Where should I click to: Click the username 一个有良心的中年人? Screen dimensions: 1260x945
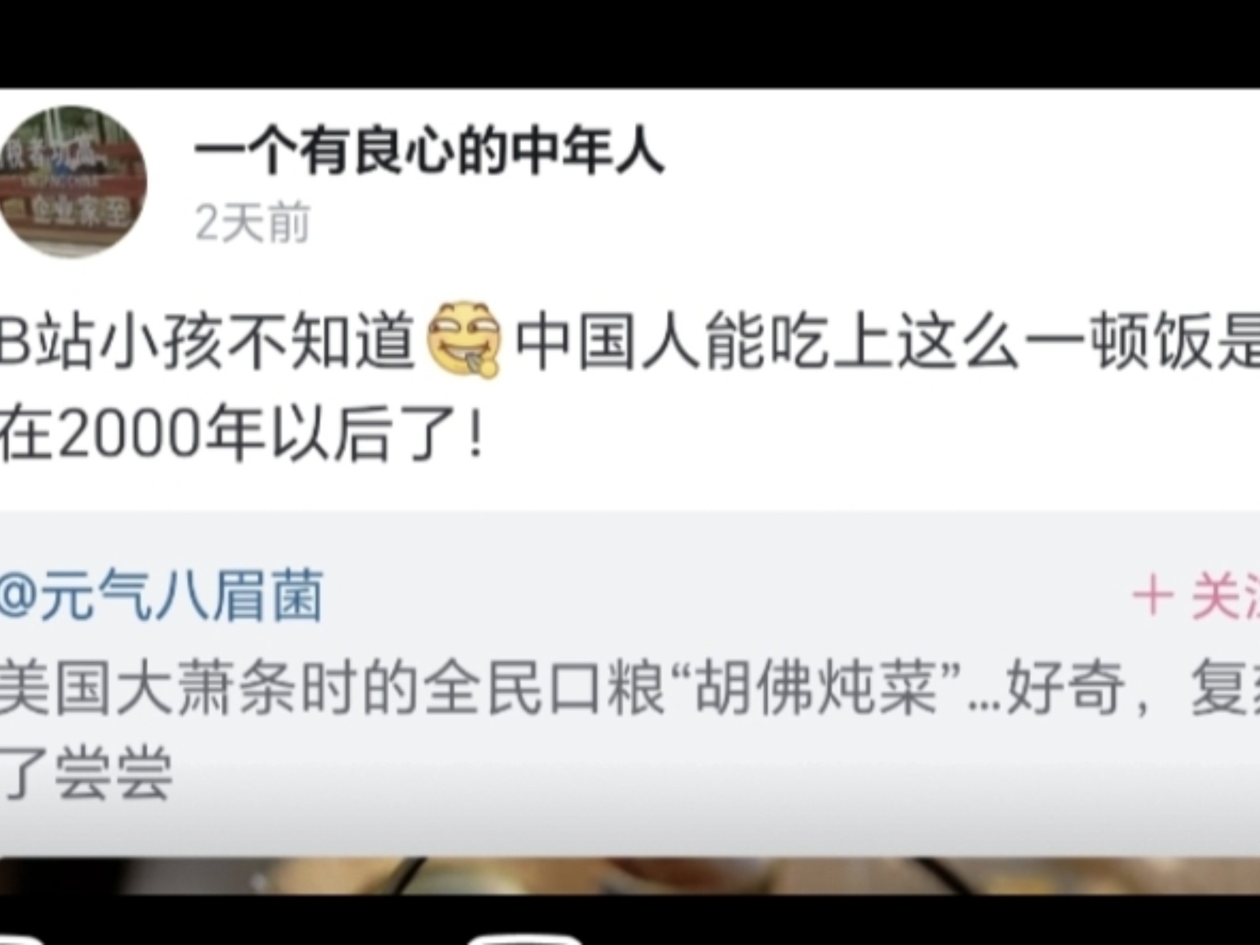429,152
